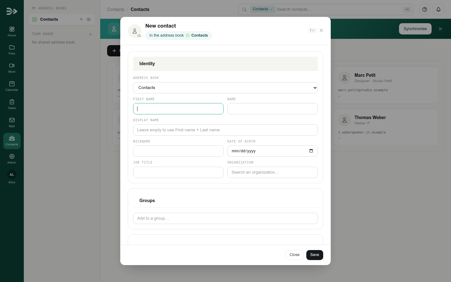The height and width of the screenshot is (282, 451).
Task: Click the app logo at top left
Action: [x=12, y=11]
